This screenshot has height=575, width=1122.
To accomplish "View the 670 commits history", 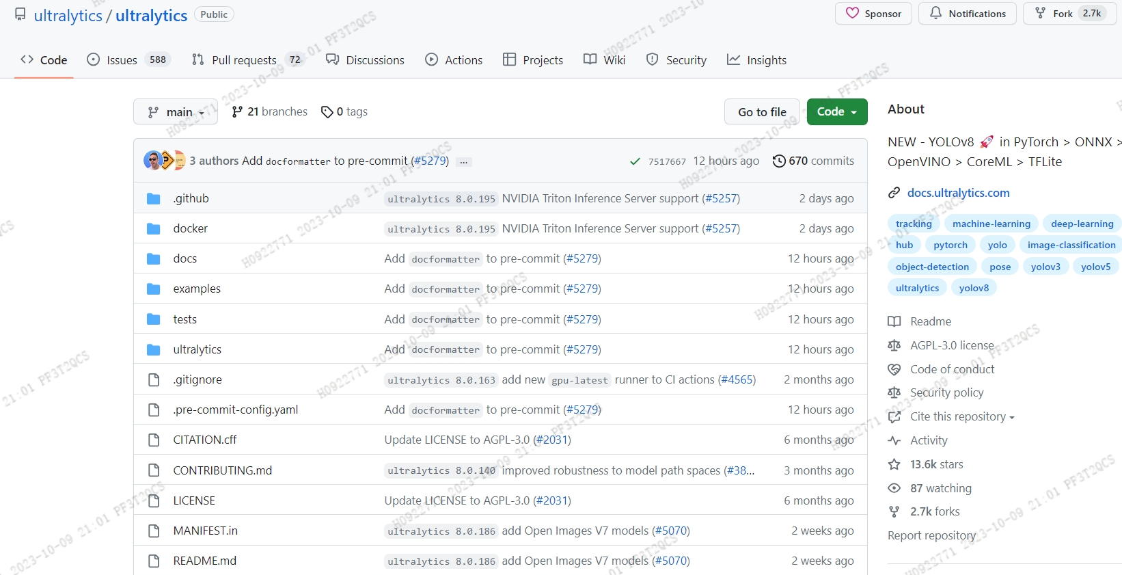I will click(813, 161).
